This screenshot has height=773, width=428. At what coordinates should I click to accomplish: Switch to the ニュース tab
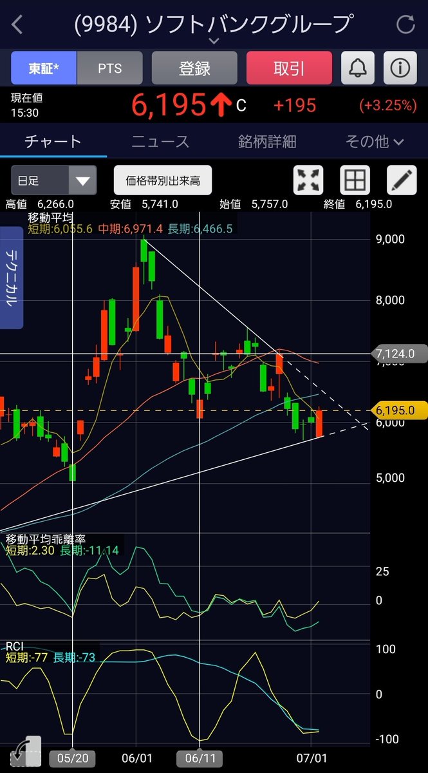coord(160,141)
